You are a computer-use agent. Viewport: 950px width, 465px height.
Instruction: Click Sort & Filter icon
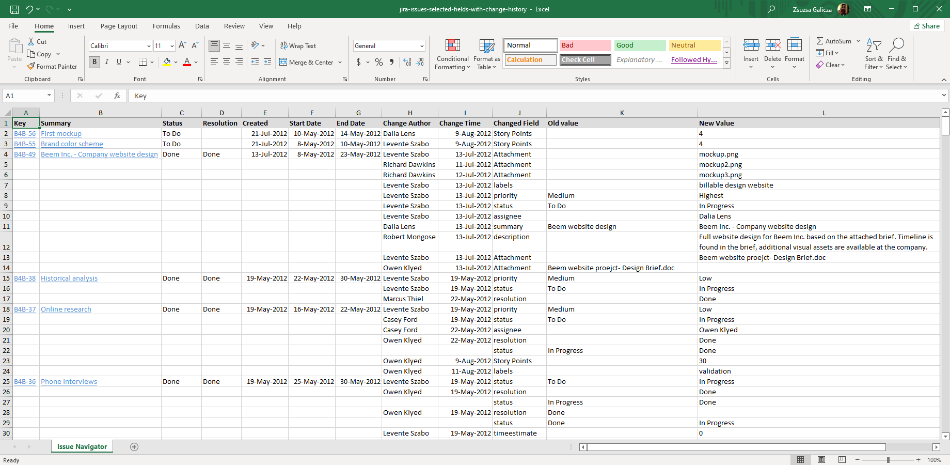[874, 45]
